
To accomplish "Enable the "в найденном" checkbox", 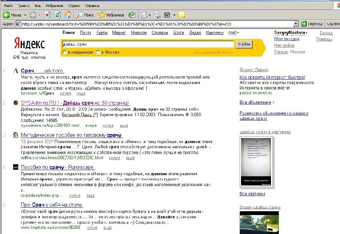I will pos(64,53).
